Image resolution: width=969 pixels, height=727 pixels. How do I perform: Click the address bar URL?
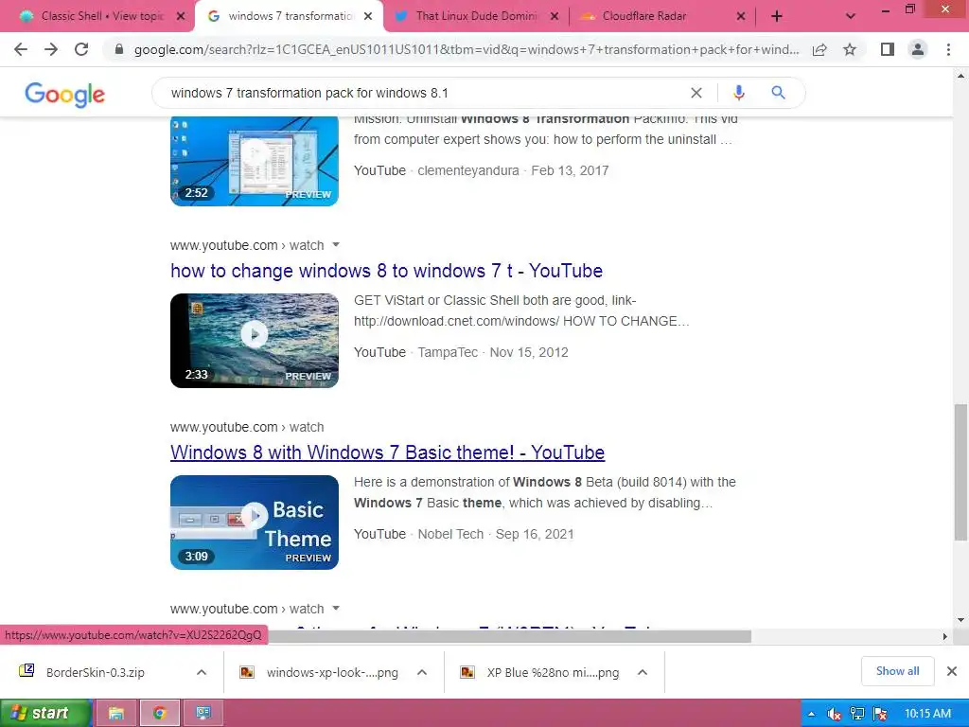coord(466,49)
